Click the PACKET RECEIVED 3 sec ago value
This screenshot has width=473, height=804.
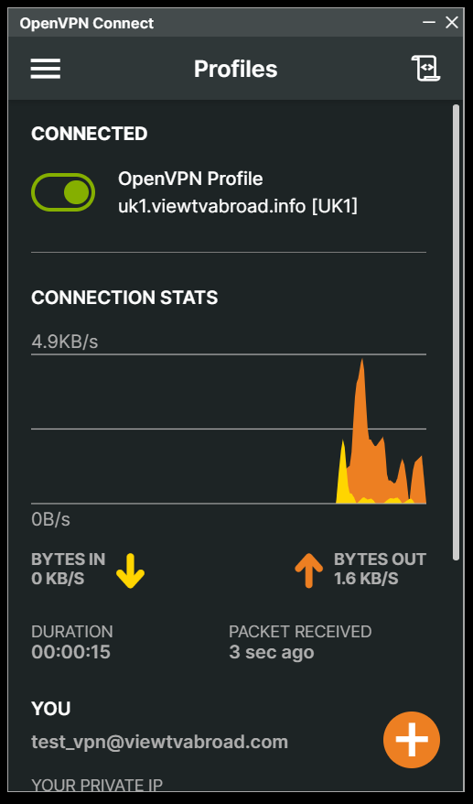point(272,652)
